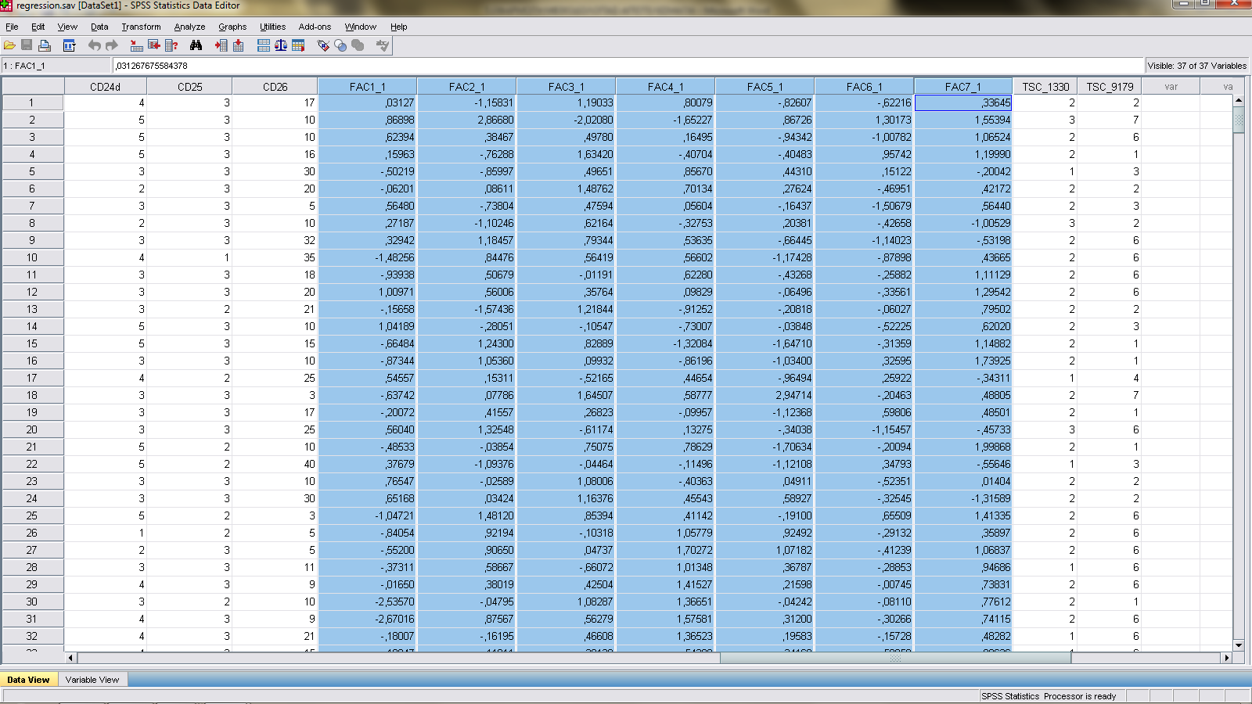
Task: Open the Graphs menu
Action: (232, 27)
